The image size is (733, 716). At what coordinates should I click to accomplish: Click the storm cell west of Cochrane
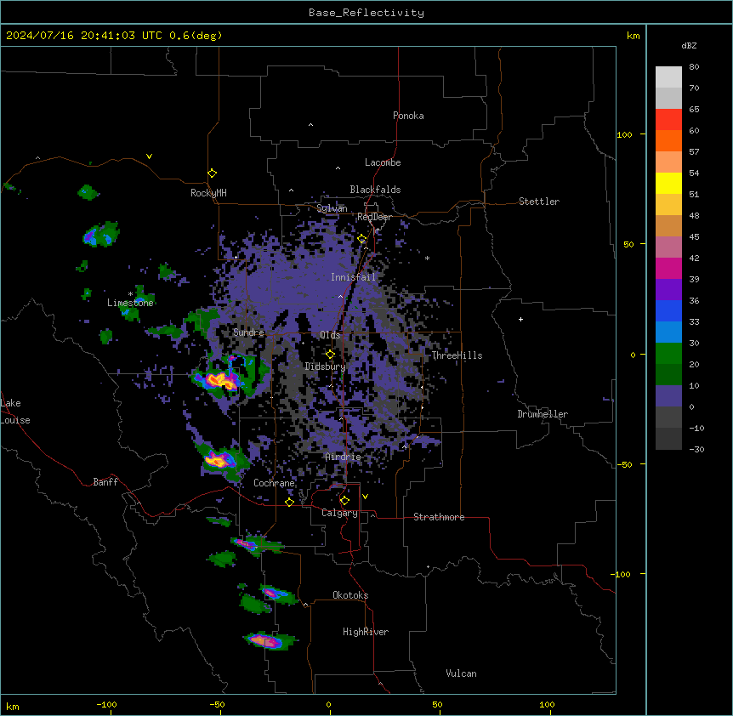coord(219,460)
